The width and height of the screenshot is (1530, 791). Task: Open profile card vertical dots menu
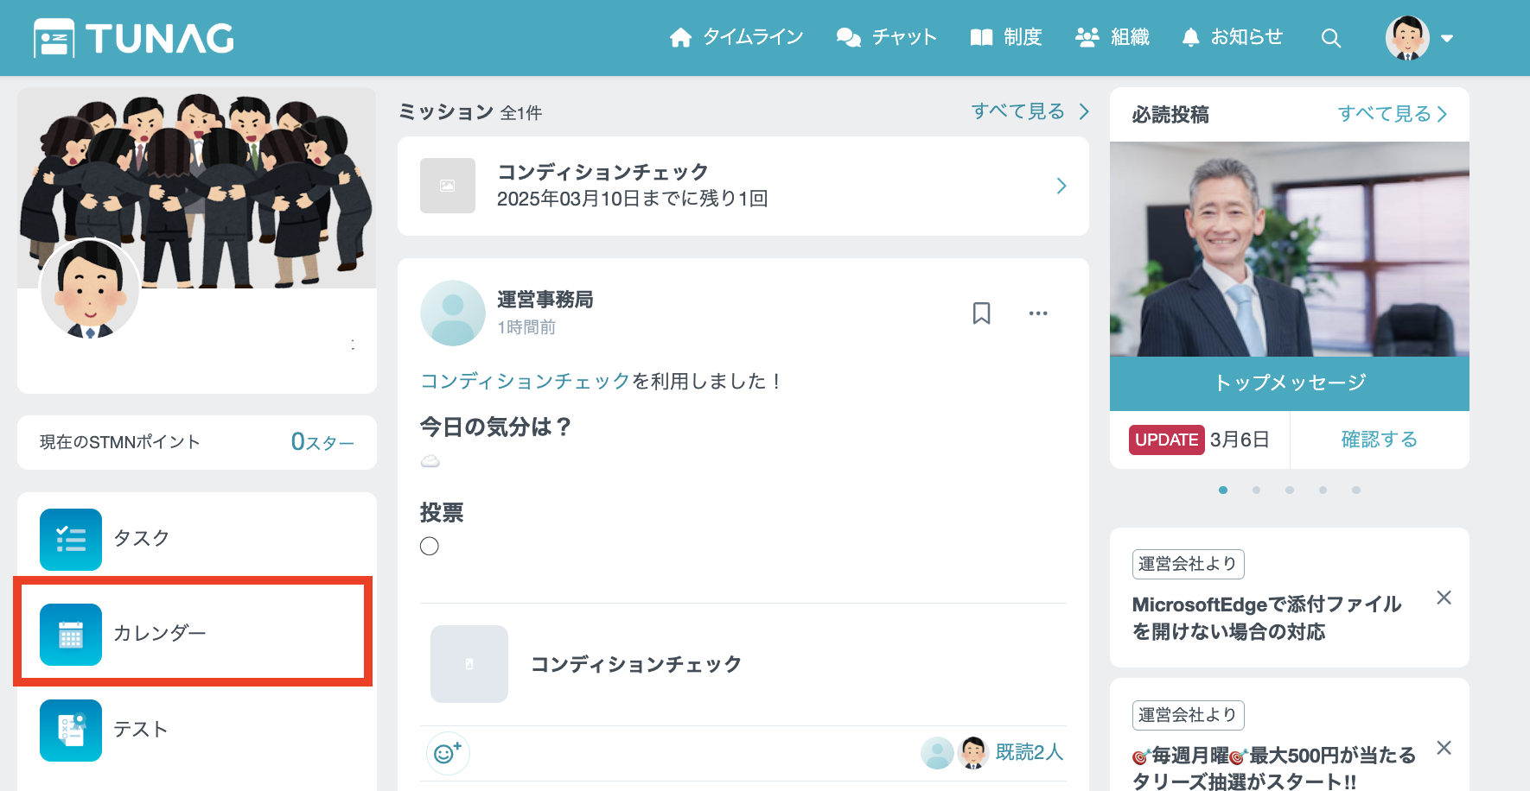click(x=353, y=345)
